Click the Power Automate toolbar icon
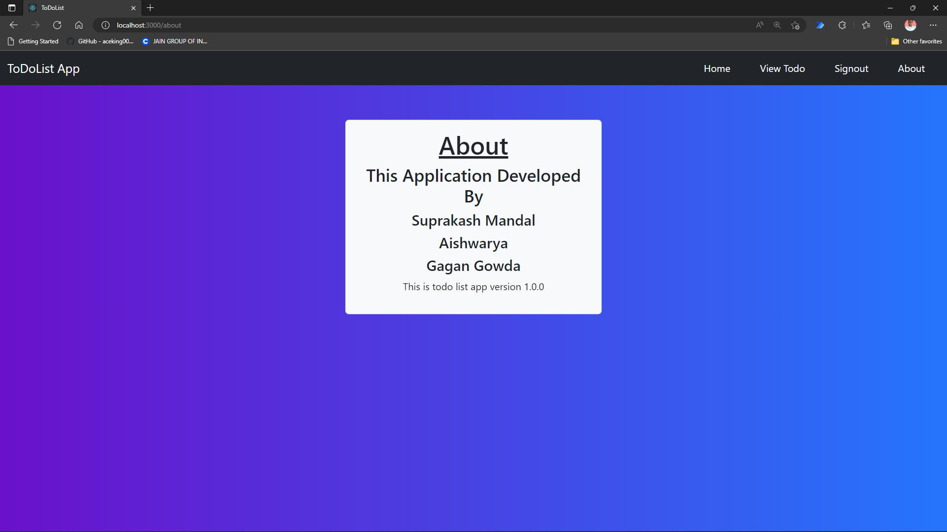Viewport: 947px width, 532px height. (x=820, y=25)
